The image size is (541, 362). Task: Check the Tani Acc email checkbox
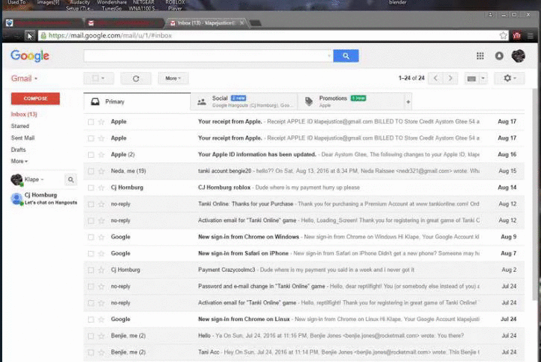pos(91,352)
